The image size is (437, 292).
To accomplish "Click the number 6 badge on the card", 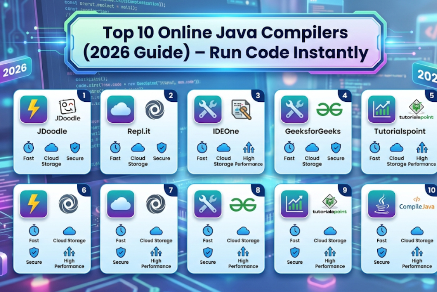I will [84, 190].
